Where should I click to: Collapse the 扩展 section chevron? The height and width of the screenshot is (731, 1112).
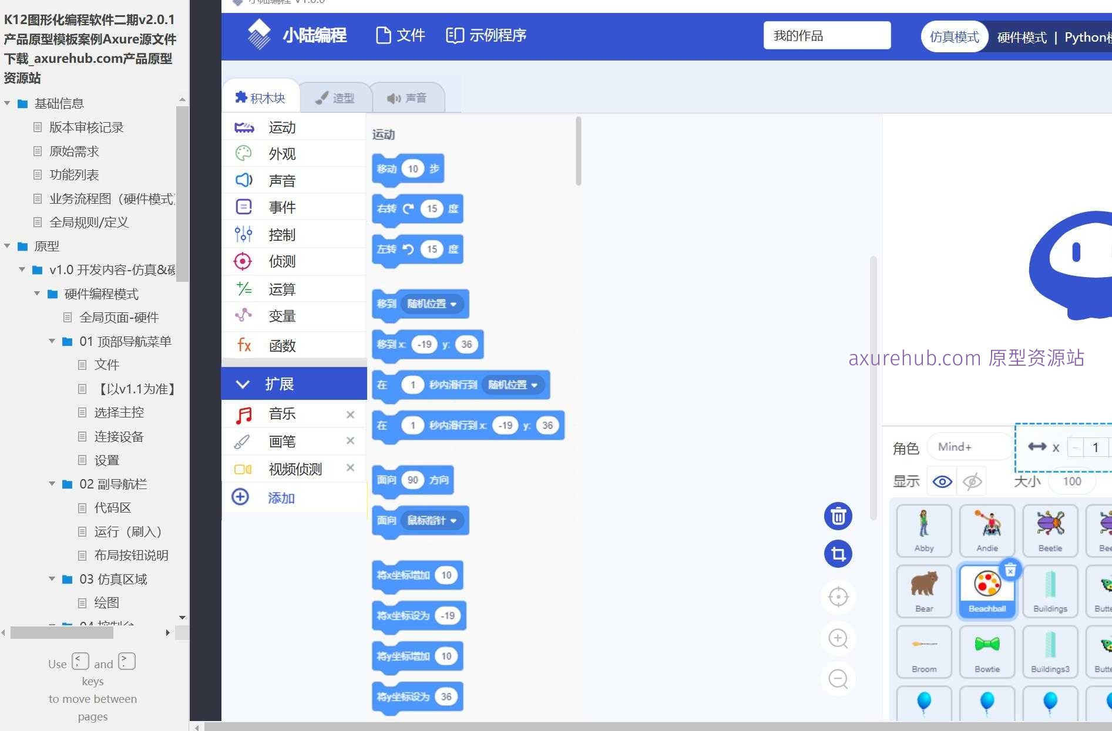pyautogui.click(x=243, y=383)
